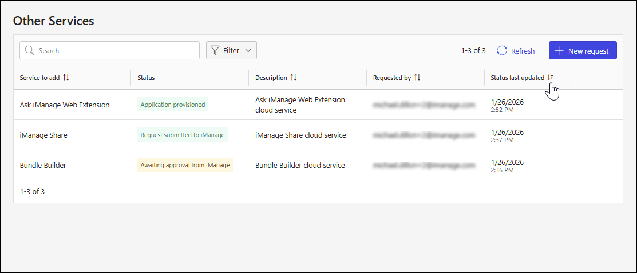The width and height of the screenshot is (637, 273).
Task: Click requester email in Bundle Builder row
Action: [x=424, y=166]
